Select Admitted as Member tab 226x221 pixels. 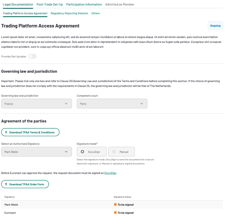tap(120, 4)
